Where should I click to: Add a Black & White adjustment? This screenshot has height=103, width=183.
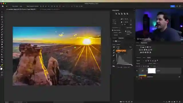click(144, 50)
